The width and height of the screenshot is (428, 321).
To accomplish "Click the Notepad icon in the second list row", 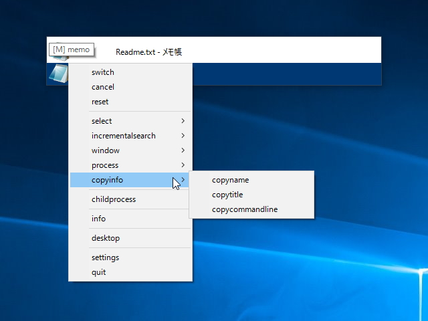I will [58, 73].
